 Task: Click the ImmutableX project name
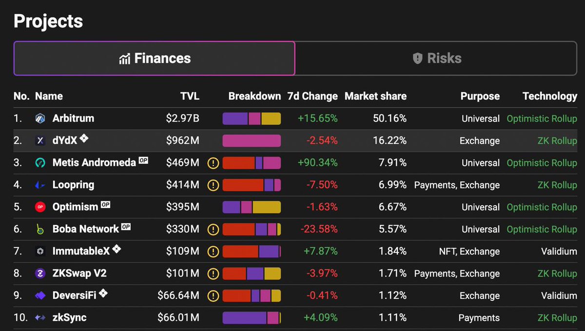[81, 252]
